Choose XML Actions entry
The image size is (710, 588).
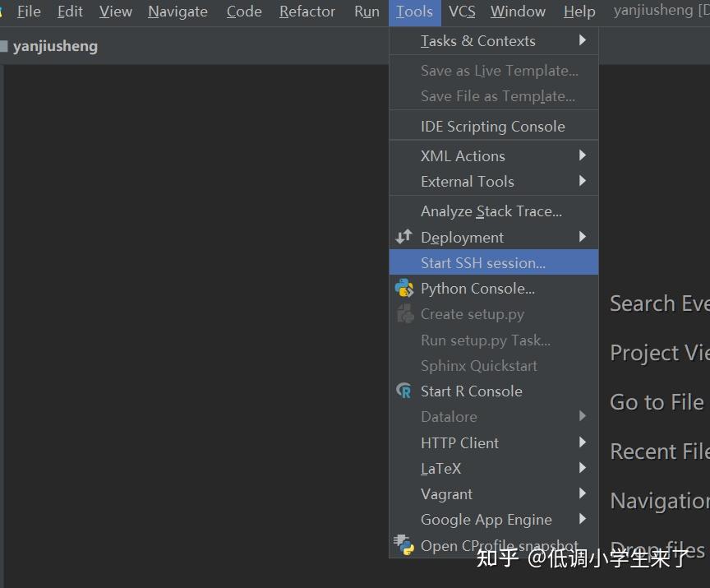click(x=494, y=155)
